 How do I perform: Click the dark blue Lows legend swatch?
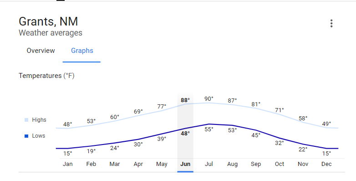[x=26, y=136]
